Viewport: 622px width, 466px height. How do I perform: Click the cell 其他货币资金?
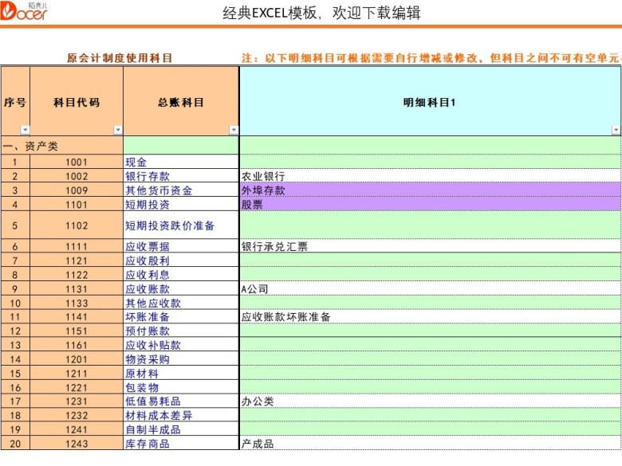pos(181,190)
